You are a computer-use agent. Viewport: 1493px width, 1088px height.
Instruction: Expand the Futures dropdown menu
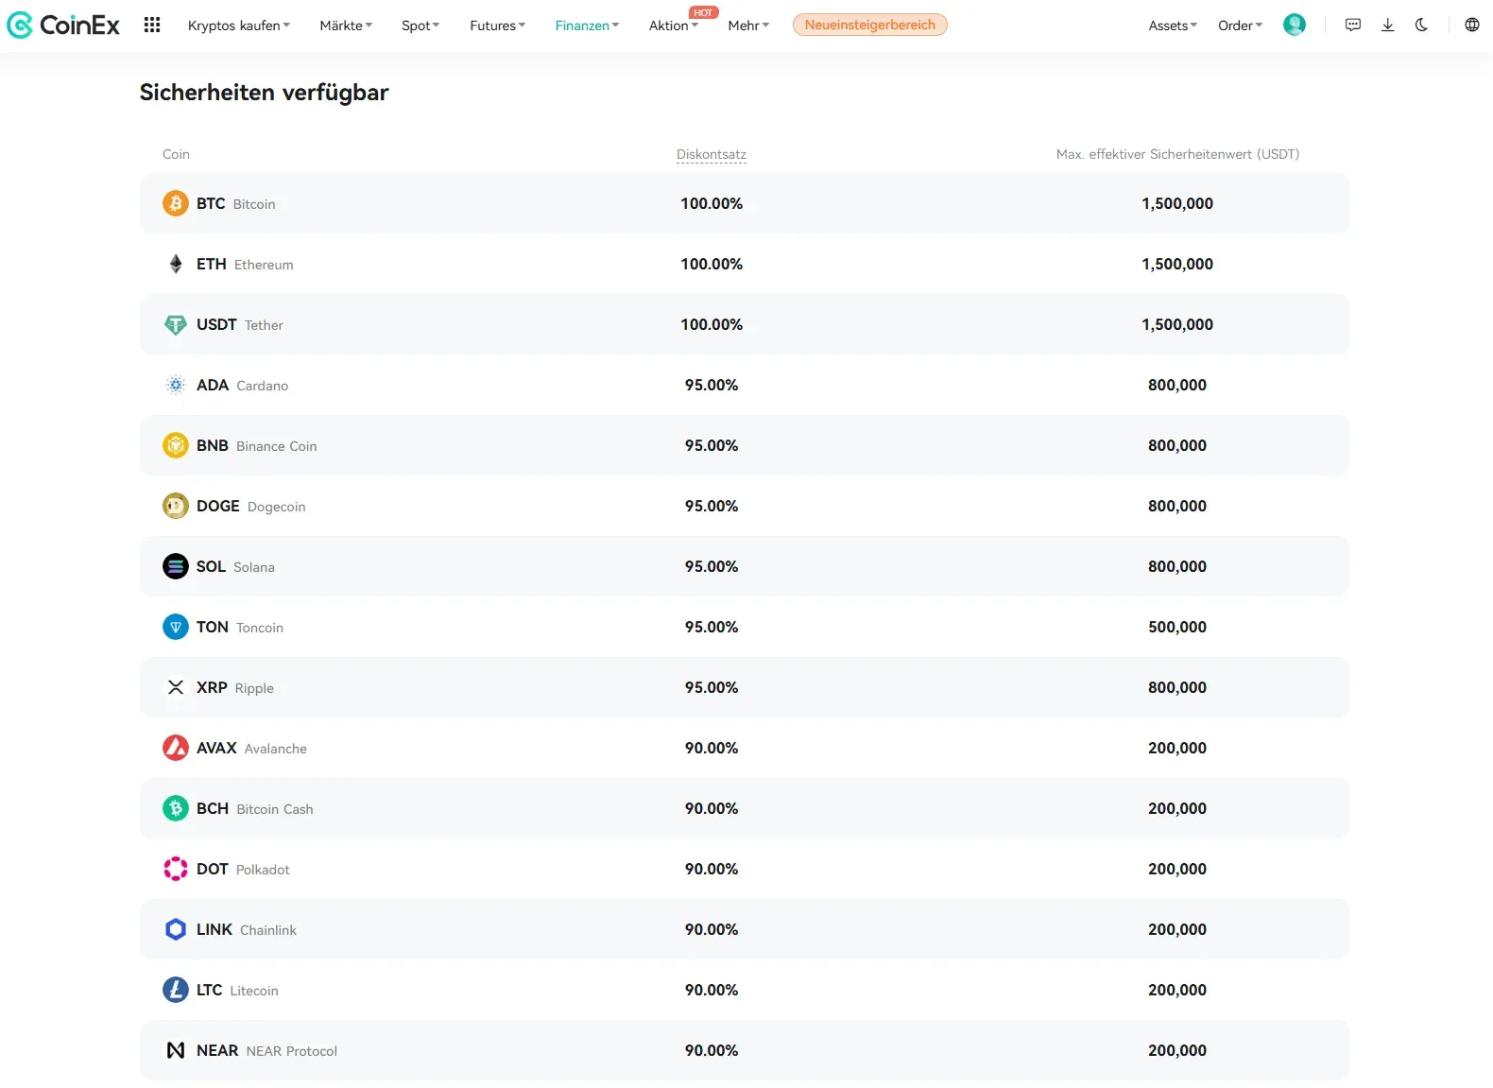pos(498,26)
